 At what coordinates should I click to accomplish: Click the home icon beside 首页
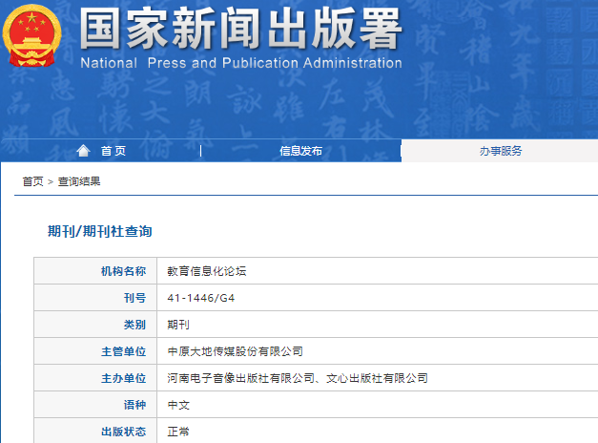[x=83, y=151]
